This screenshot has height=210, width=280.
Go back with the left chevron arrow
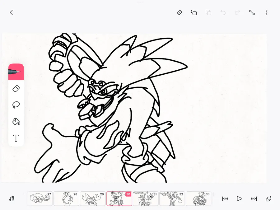(x=12, y=12)
